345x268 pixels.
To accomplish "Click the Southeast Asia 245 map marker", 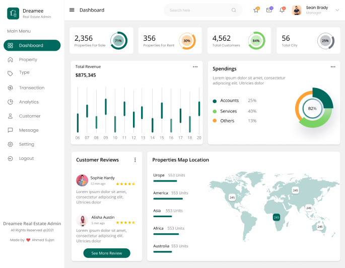I will pos(309,208).
